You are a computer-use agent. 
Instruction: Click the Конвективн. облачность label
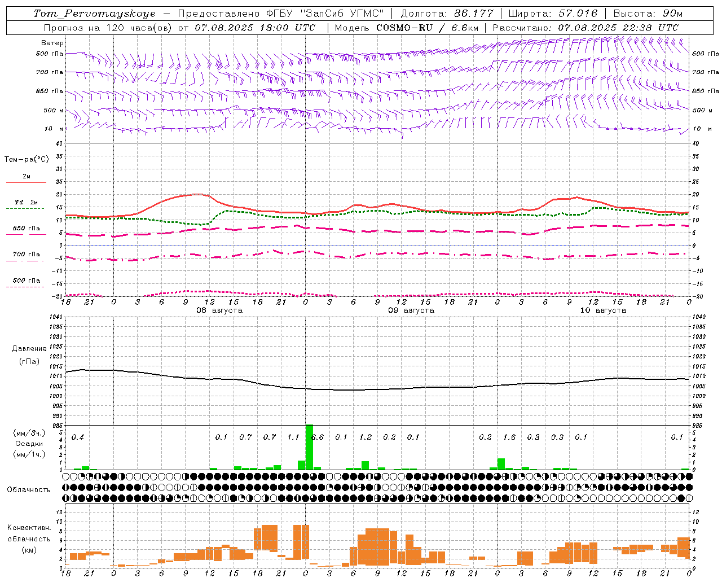pyautogui.click(x=29, y=533)
